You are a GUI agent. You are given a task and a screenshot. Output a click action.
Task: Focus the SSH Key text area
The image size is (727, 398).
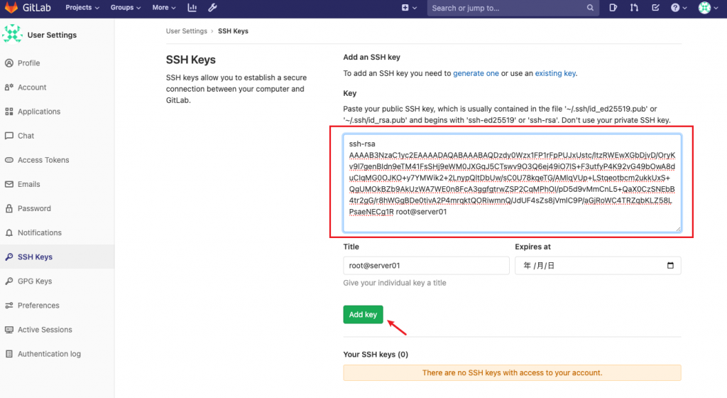(511, 183)
